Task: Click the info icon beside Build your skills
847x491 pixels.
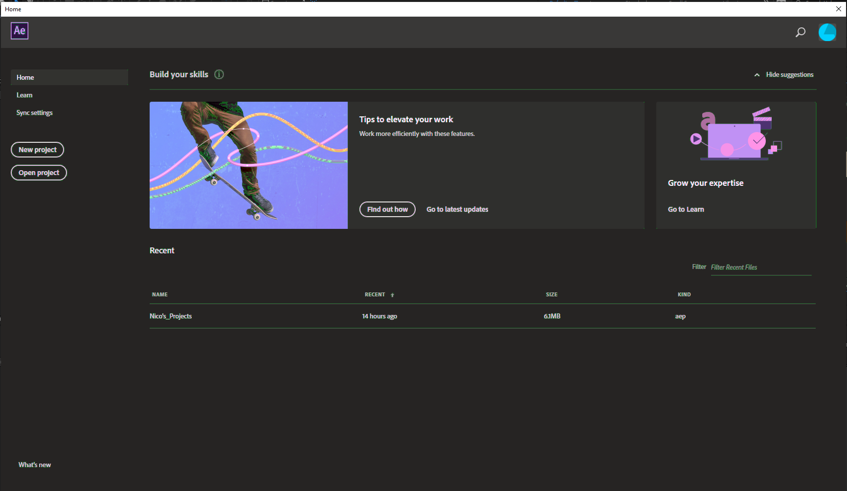Action: [x=219, y=74]
